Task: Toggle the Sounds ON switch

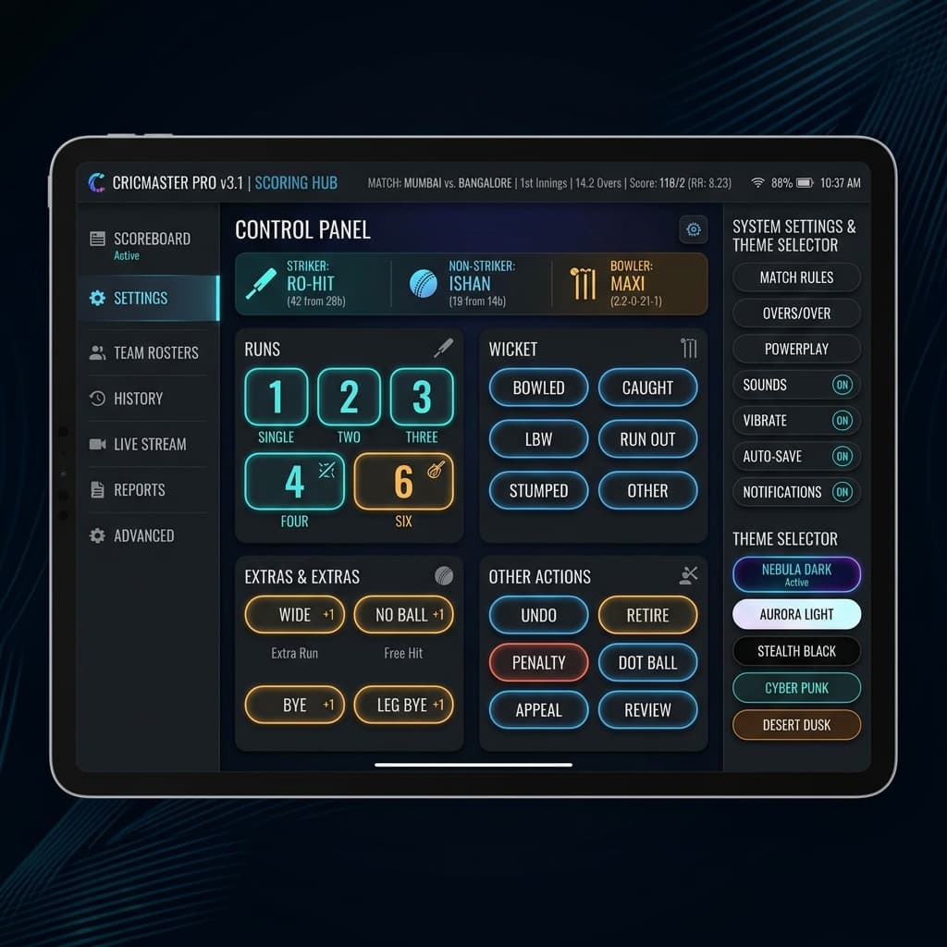Action: click(842, 385)
